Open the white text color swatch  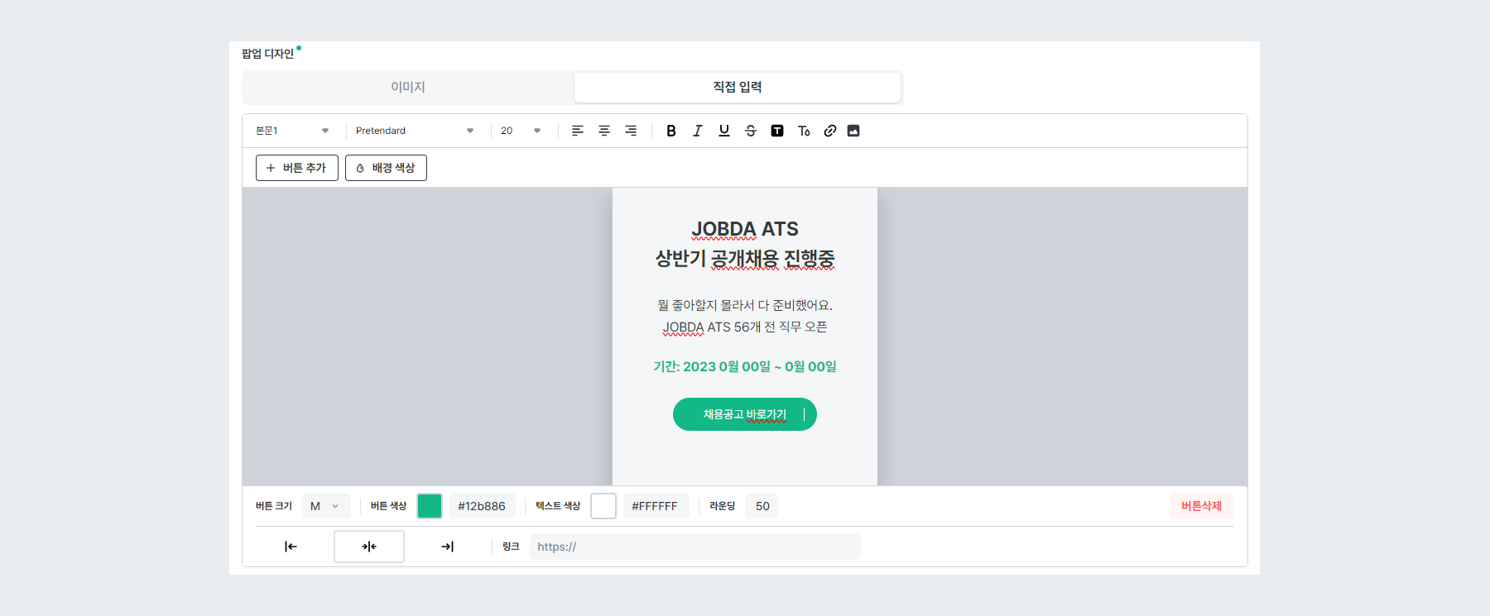coord(603,506)
